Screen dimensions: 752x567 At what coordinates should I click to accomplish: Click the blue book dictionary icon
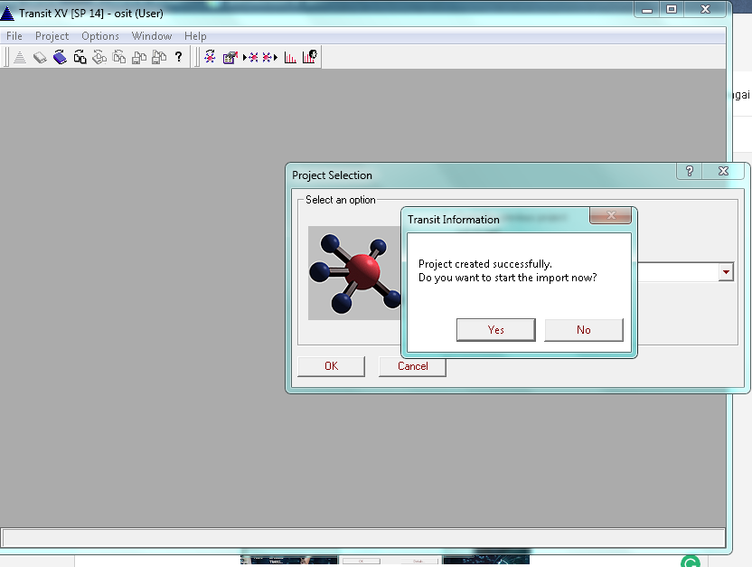[x=60, y=57]
